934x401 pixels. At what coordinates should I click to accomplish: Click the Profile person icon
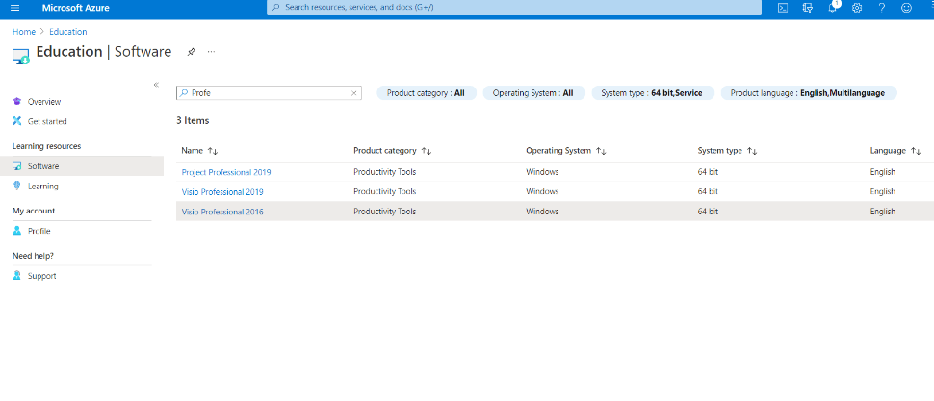click(17, 232)
